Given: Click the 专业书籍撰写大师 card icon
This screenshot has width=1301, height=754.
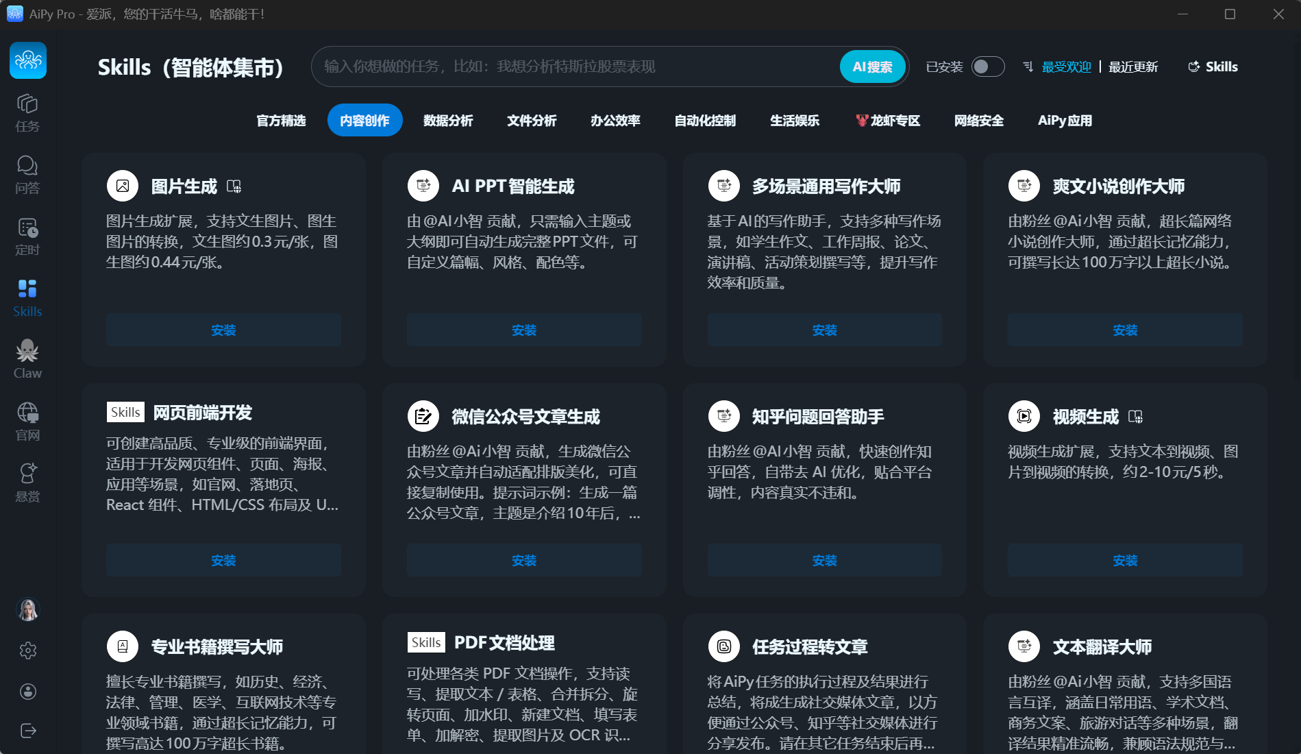Looking at the screenshot, I should (123, 646).
